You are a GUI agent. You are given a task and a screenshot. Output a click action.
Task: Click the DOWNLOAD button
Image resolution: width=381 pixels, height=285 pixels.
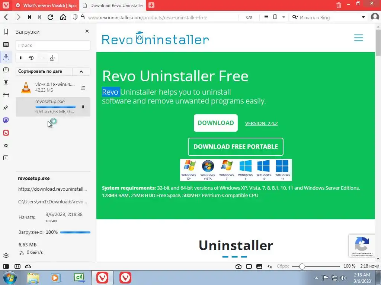pyautogui.click(x=216, y=123)
